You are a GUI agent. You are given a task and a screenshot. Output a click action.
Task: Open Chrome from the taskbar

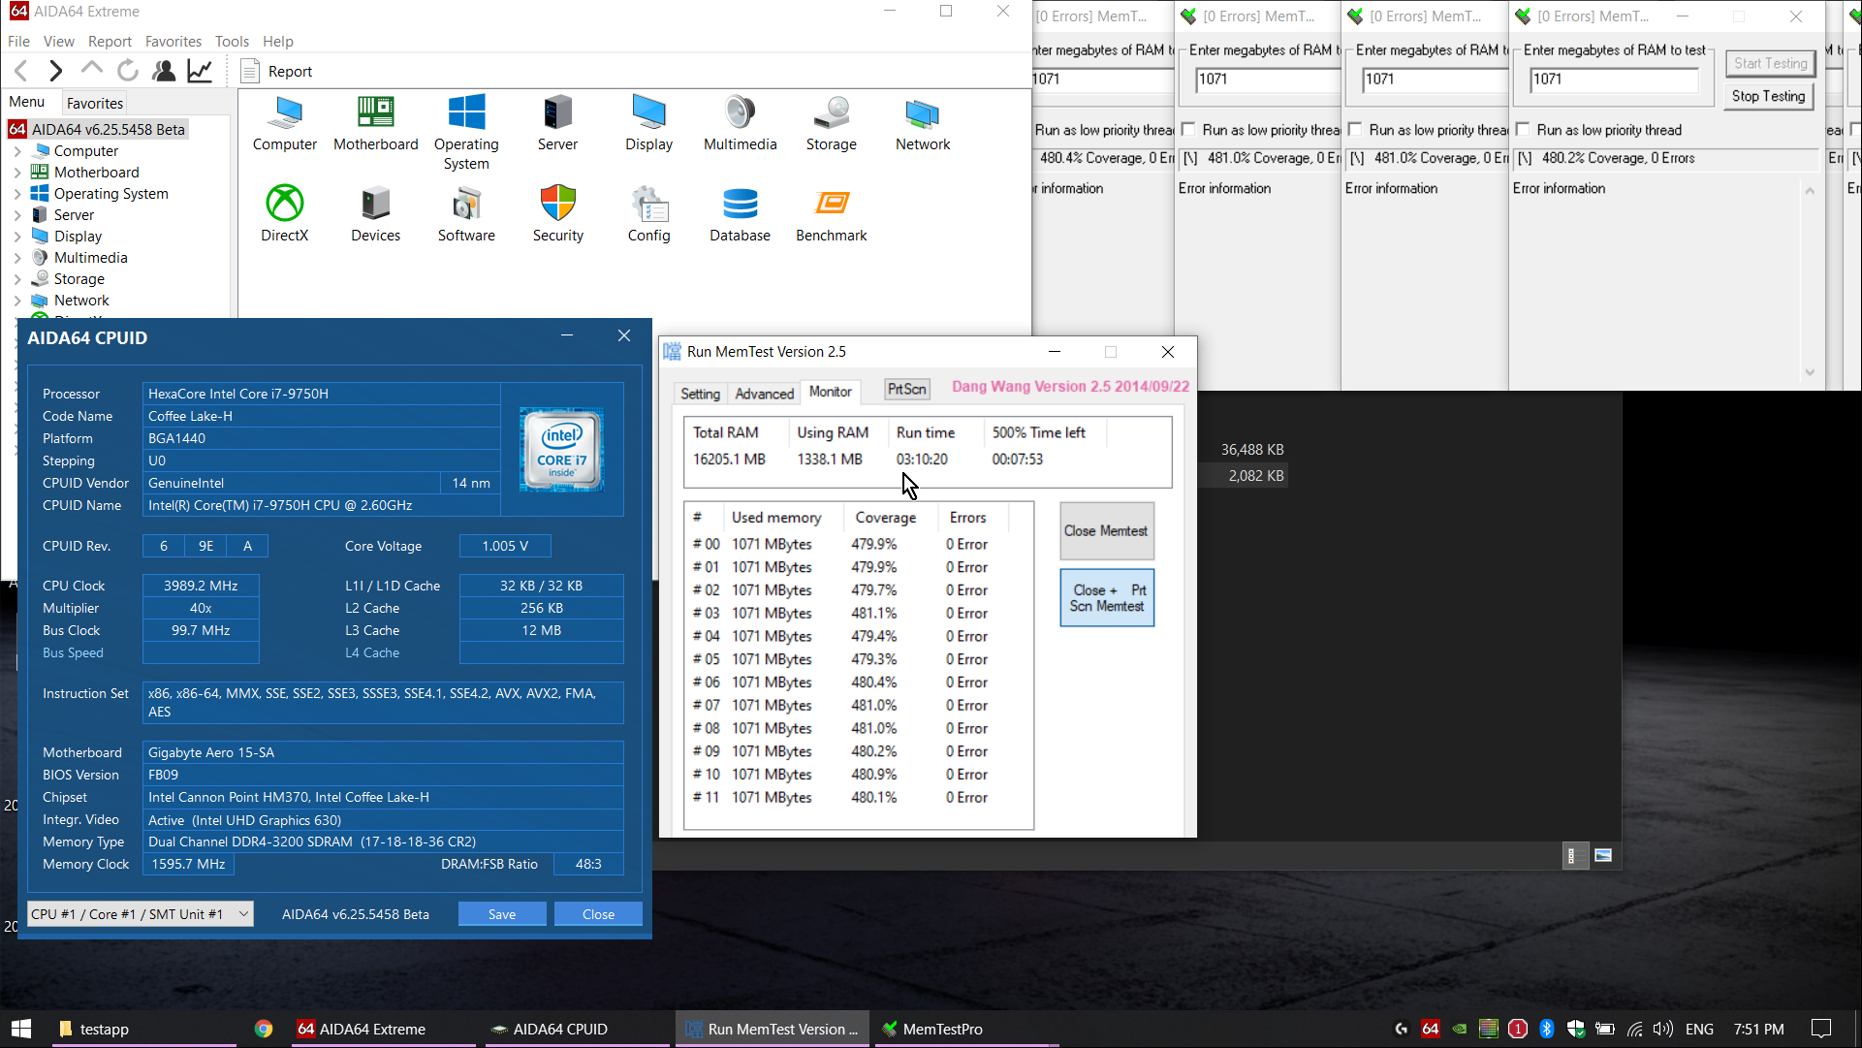(x=264, y=1029)
